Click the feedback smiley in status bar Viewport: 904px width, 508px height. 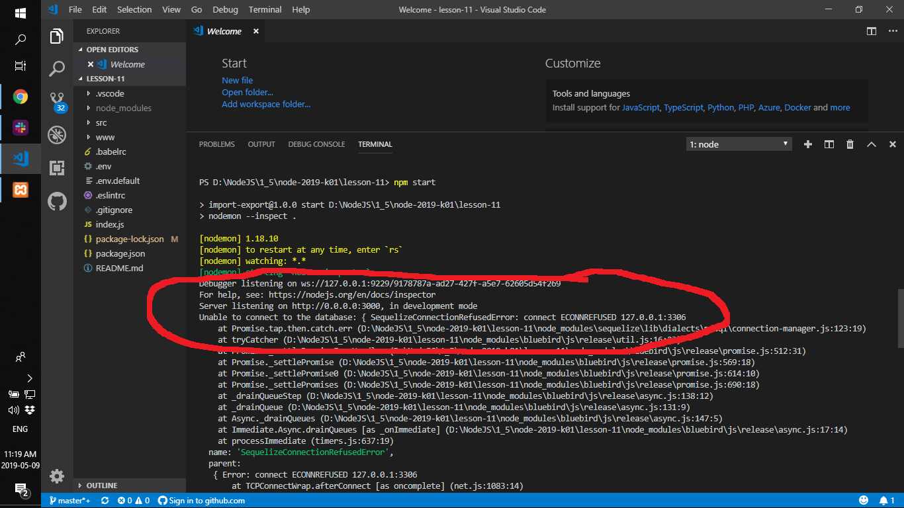point(864,501)
